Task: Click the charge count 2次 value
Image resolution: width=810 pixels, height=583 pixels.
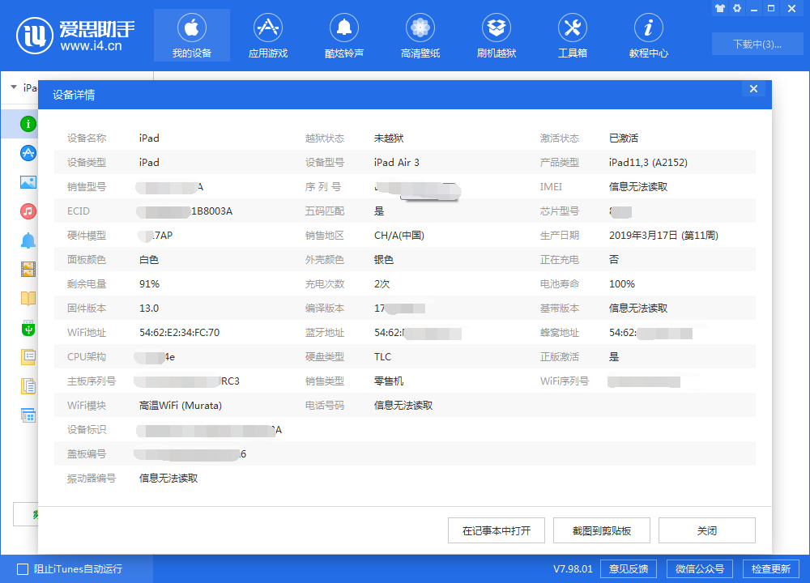Action: click(382, 284)
